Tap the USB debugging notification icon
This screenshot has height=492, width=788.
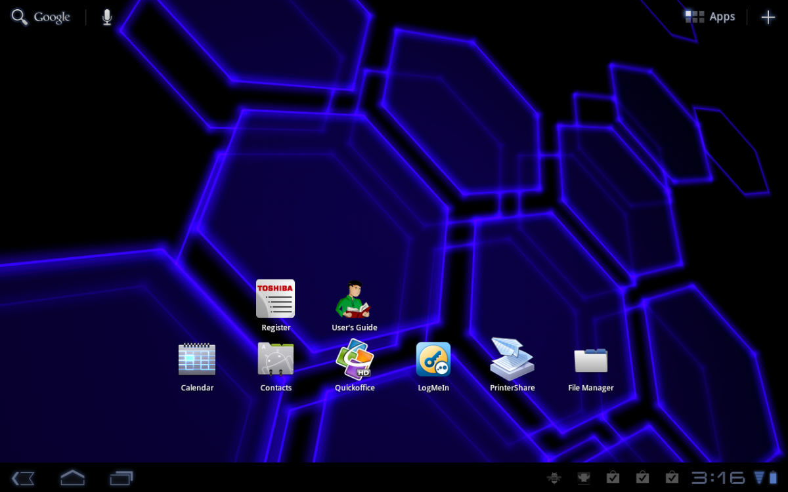(x=554, y=478)
